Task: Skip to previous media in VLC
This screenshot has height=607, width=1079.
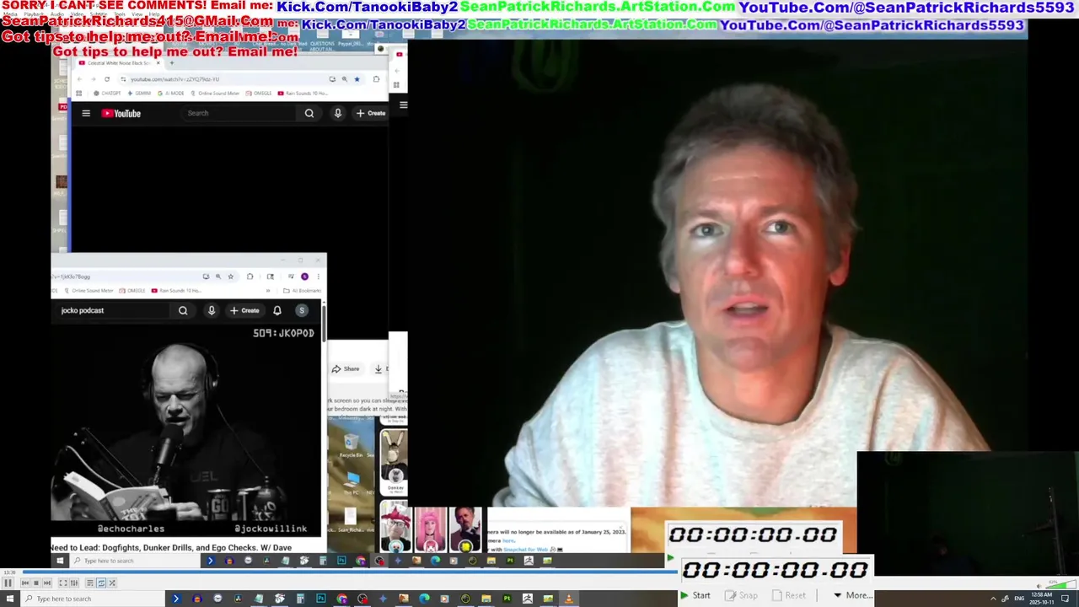Action: [x=25, y=583]
